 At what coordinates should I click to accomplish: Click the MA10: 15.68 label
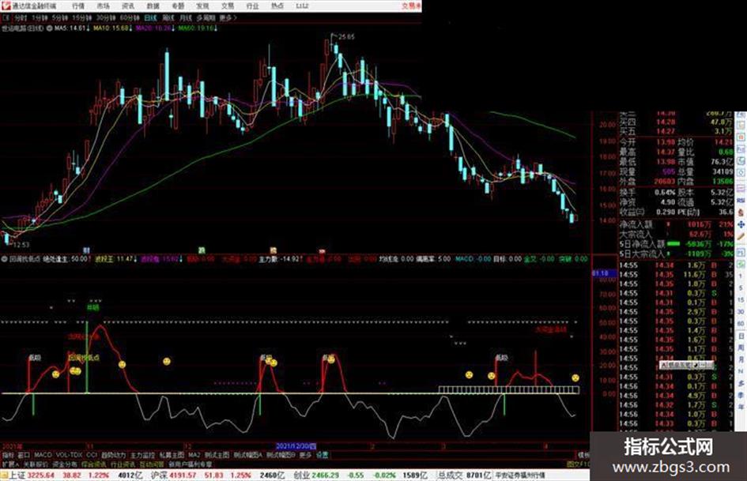[112, 28]
